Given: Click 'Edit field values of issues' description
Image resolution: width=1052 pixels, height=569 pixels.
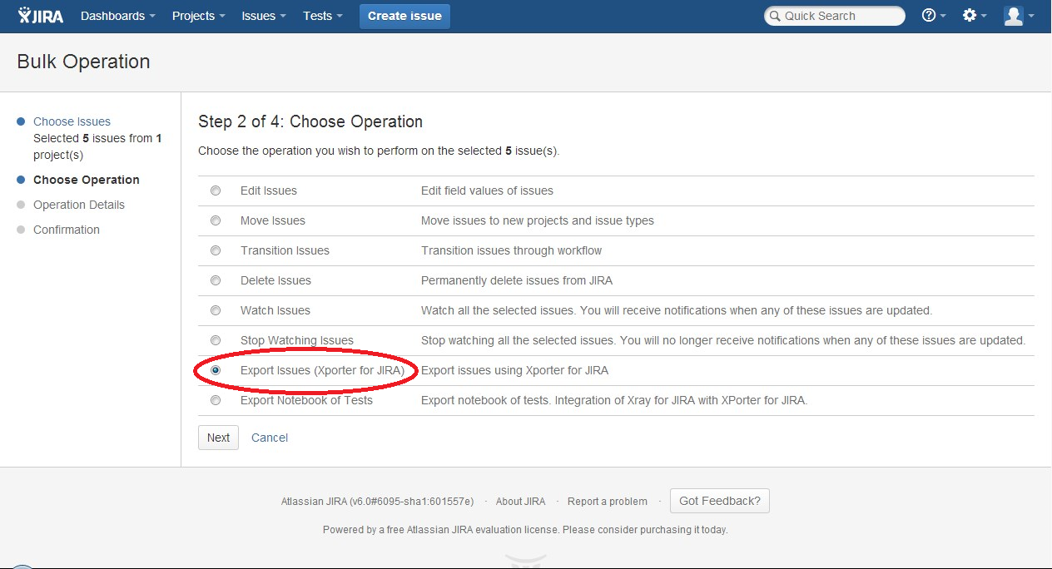Looking at the screenshot, I should coord(487,190).
